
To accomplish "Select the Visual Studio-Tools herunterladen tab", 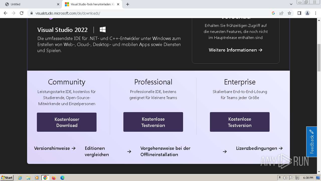I will (x=92, y=4).
